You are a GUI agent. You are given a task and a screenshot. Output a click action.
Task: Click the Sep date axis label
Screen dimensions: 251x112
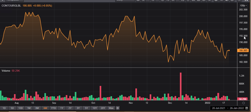(x=54, y=103)
